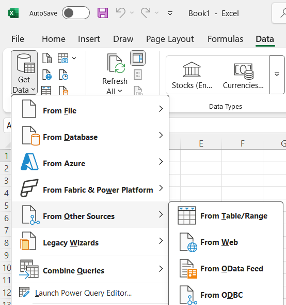The height and width of the screenshot is (305, 286).
Task: Click the Excel application logo icon
Action: pyautogui.click(x=13, y=13)
